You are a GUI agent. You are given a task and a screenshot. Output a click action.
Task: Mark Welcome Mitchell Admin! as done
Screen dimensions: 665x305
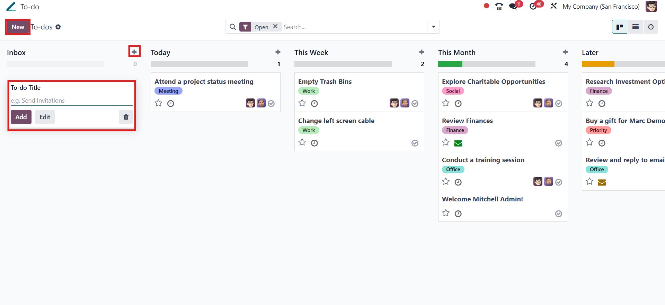(x=558, y=214)
